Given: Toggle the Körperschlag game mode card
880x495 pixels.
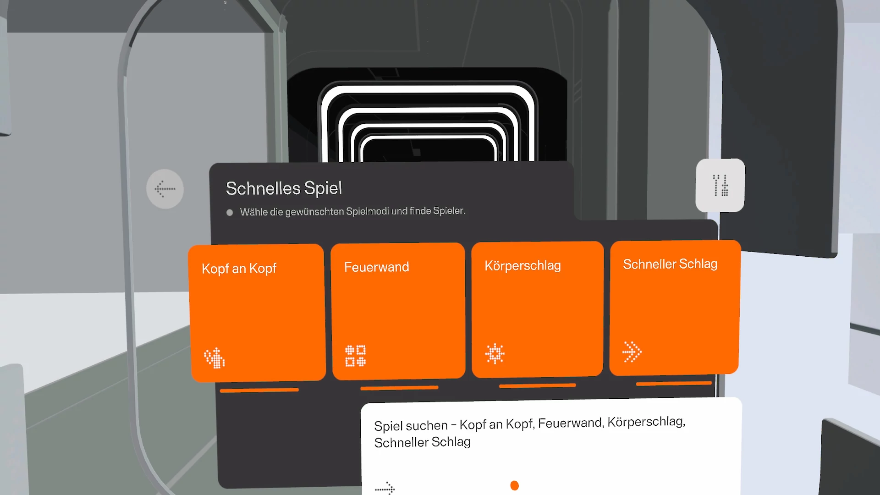Looking at the screenshot, I should [x=538, y=309].
